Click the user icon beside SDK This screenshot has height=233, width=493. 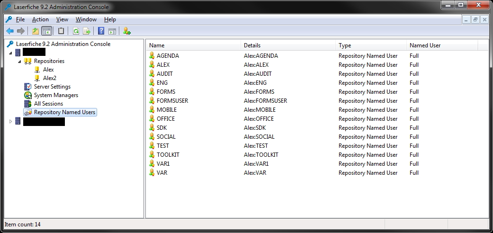(152, 128)
